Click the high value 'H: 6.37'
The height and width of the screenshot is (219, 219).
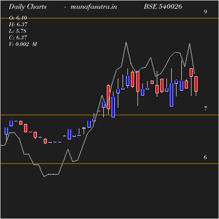18,25
